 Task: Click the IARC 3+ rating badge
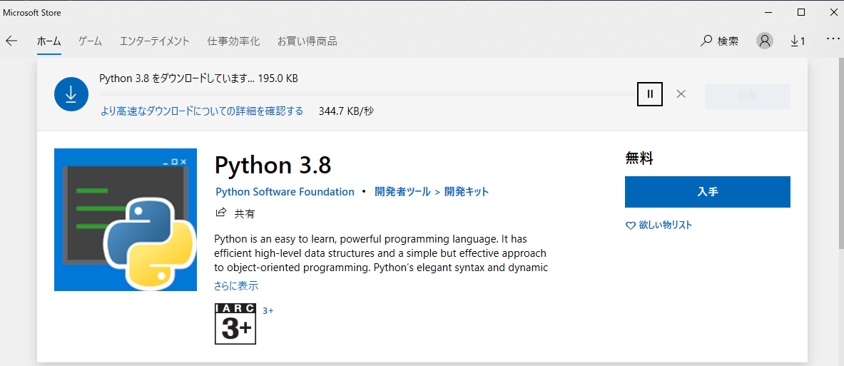point(235,323)
